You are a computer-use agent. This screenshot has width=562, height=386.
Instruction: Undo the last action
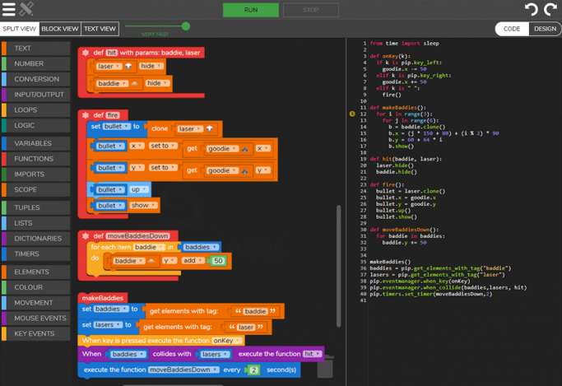(532, 9)
